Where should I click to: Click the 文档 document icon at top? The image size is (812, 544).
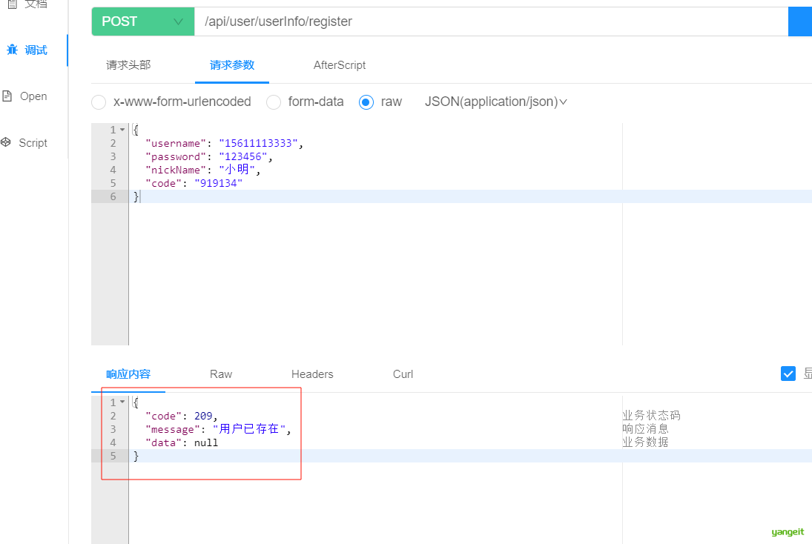[13, 4]
